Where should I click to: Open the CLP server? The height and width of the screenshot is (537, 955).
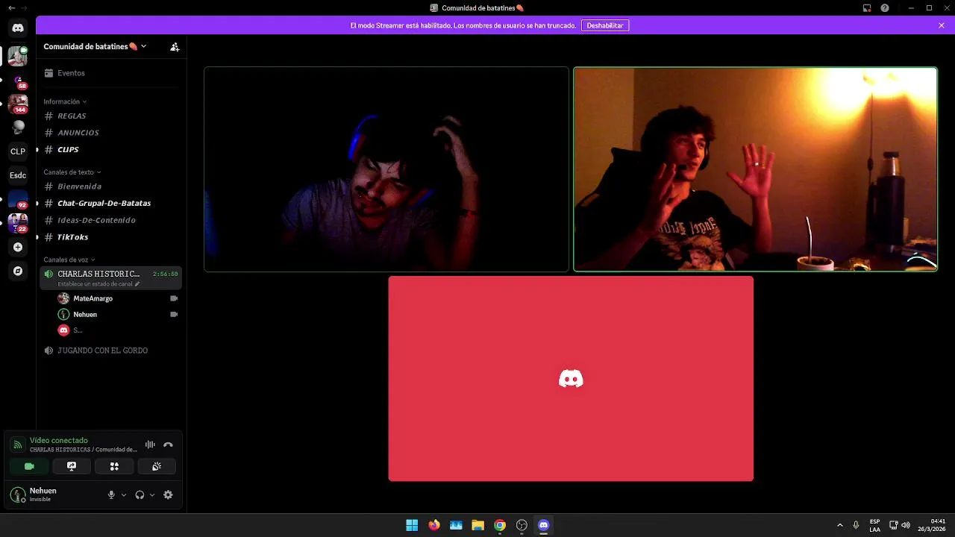point(18,151)
